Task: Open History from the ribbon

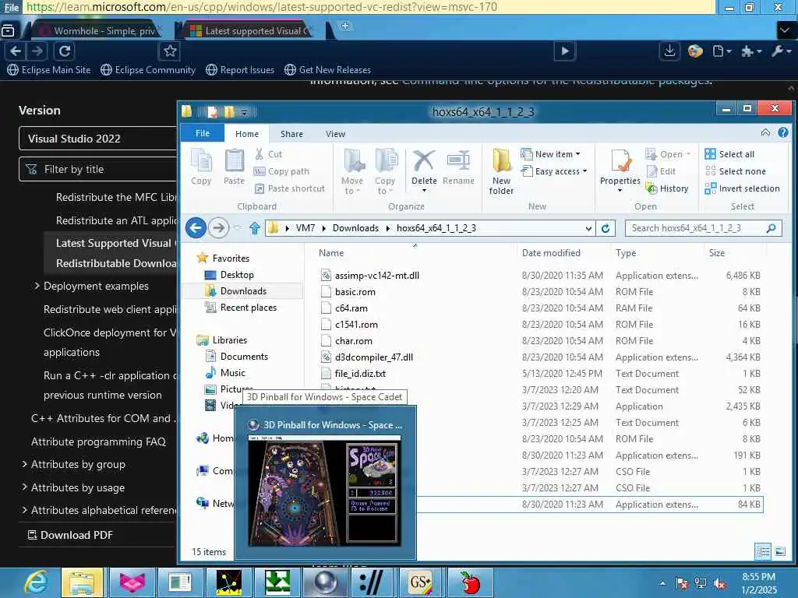Action: click(x=667, y=188)
